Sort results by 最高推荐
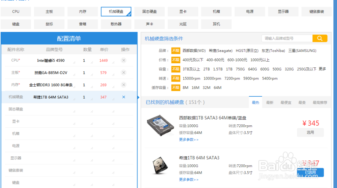The image size is (337, 188). 320,102
